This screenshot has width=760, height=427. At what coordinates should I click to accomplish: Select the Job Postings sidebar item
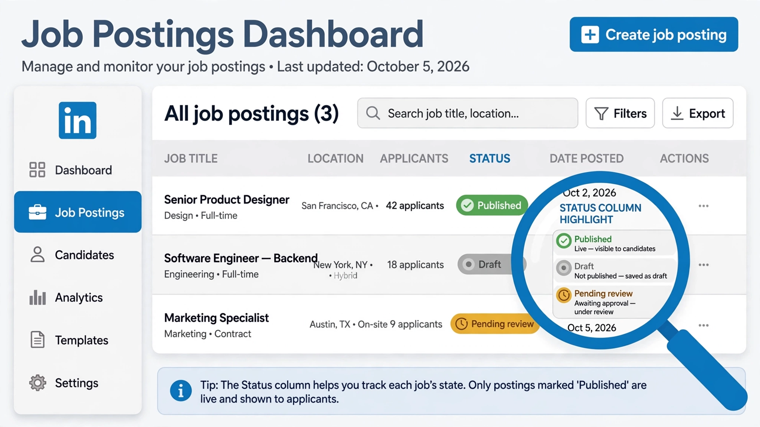click(78, 212)
